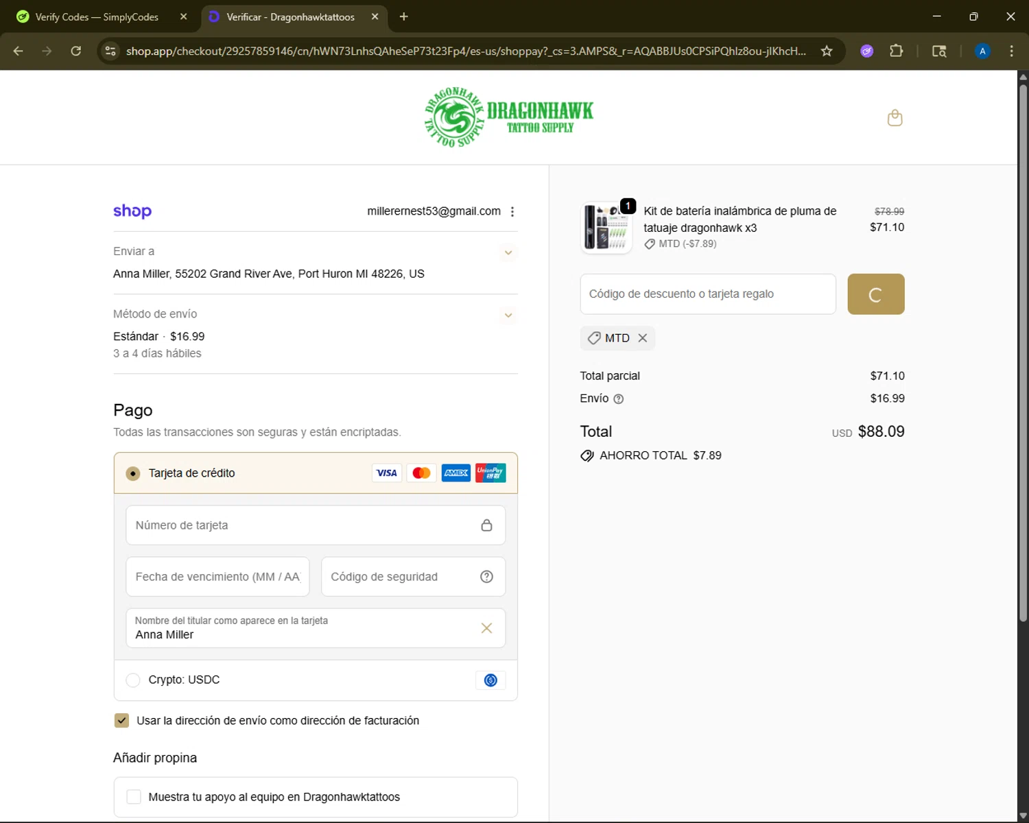Close the Verify Codes SimplyCodes tab

(x=183, y=16)
